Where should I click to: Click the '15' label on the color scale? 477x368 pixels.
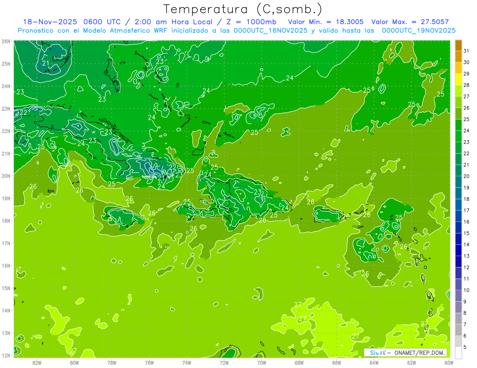click(x=467, y=233)
